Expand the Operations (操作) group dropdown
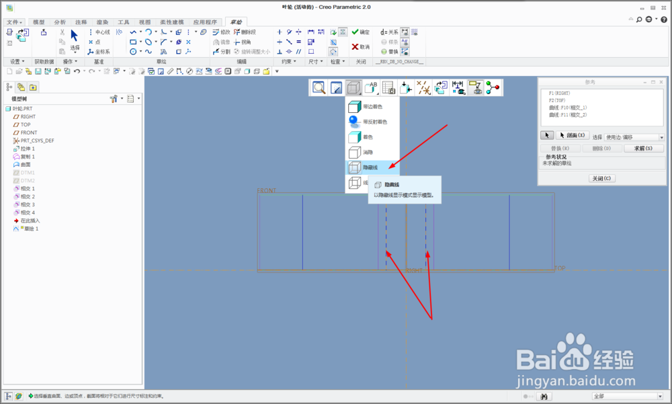The height and width of the screenshot is (404, 672). 70,62
